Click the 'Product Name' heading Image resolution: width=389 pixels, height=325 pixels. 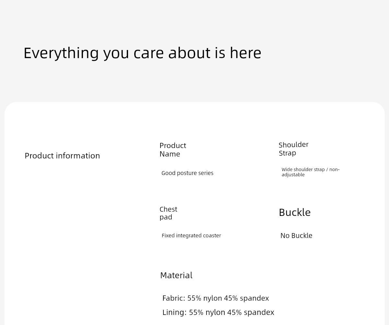(173, 149)
